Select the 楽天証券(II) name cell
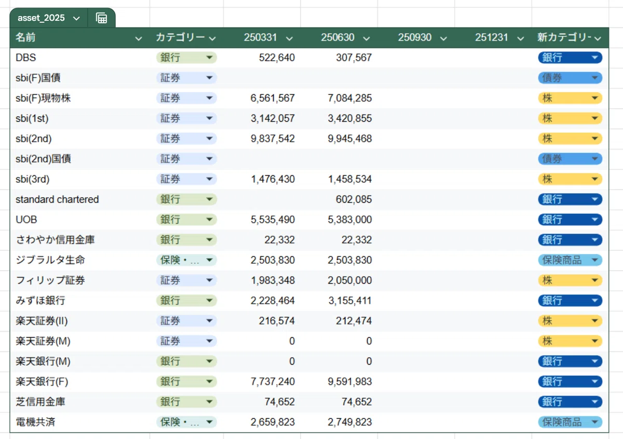The height and width of the screenshot is (439, 623). click(x=80, y=321)
